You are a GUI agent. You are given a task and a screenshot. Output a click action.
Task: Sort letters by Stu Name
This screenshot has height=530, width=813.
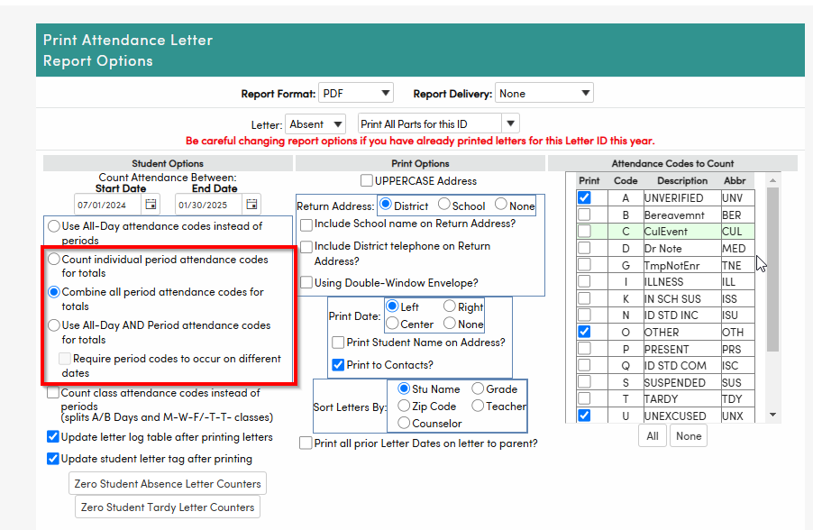coord(404,388)
